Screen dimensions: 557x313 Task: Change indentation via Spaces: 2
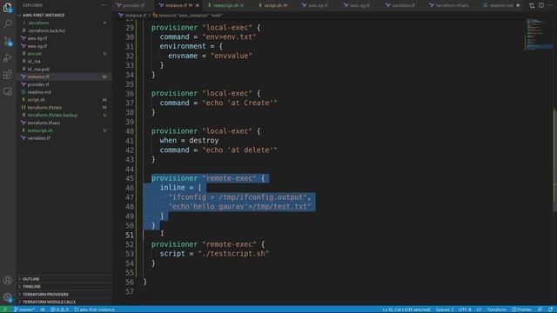(445, 310)
